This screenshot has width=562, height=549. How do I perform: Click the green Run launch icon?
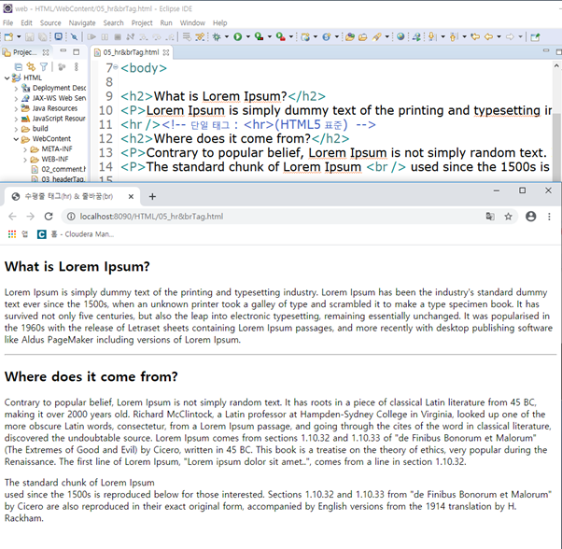coord(238,37)
